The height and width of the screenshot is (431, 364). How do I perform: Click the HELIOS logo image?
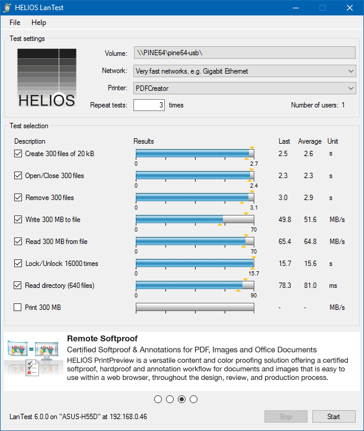(47, 78)
